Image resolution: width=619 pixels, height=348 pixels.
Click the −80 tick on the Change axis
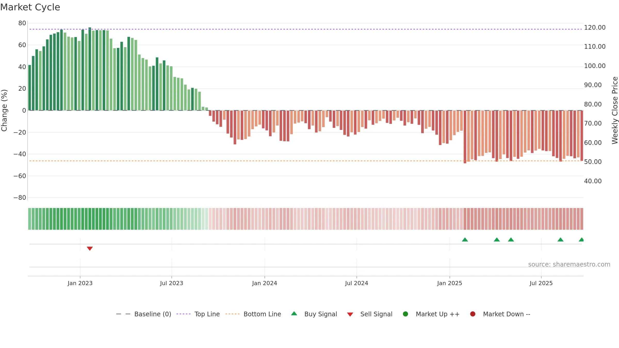coord(20,198)
